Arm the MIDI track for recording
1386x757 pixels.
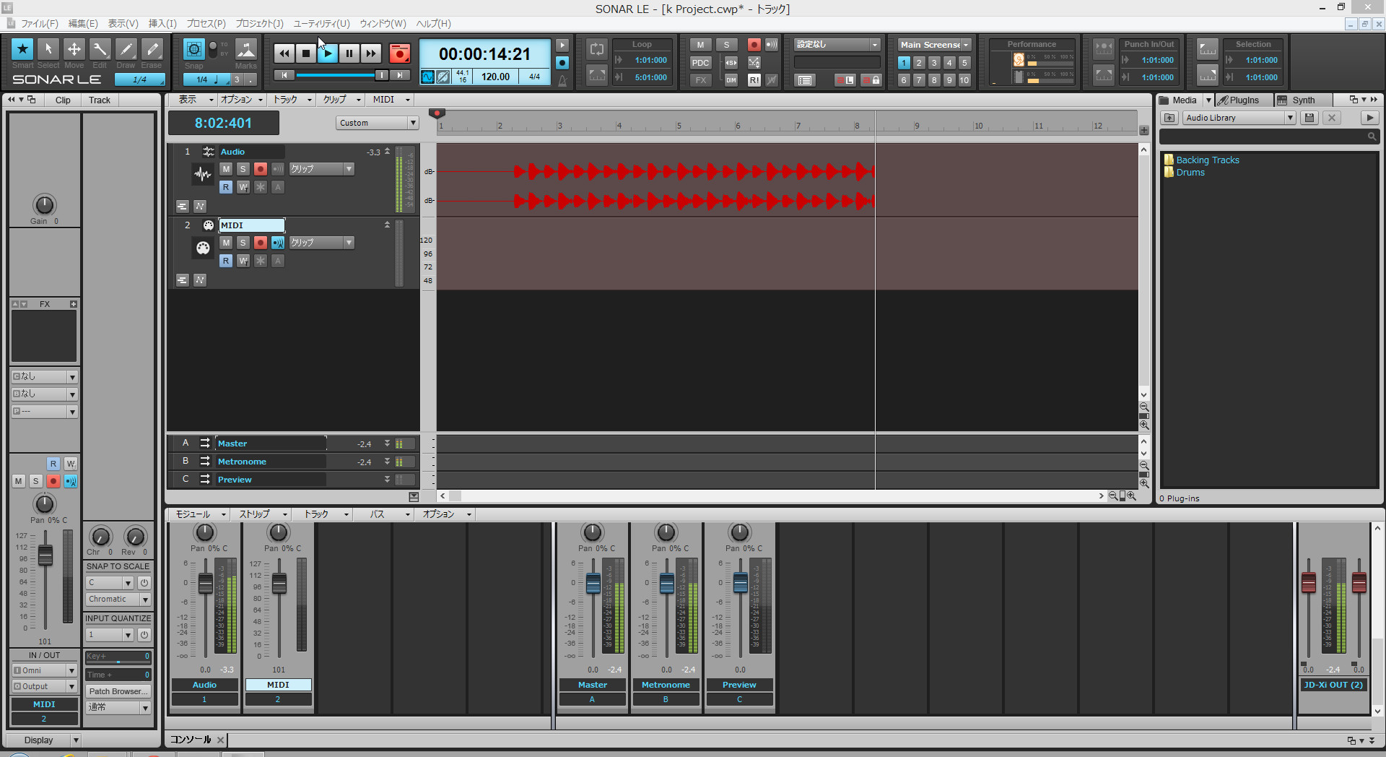261,243
